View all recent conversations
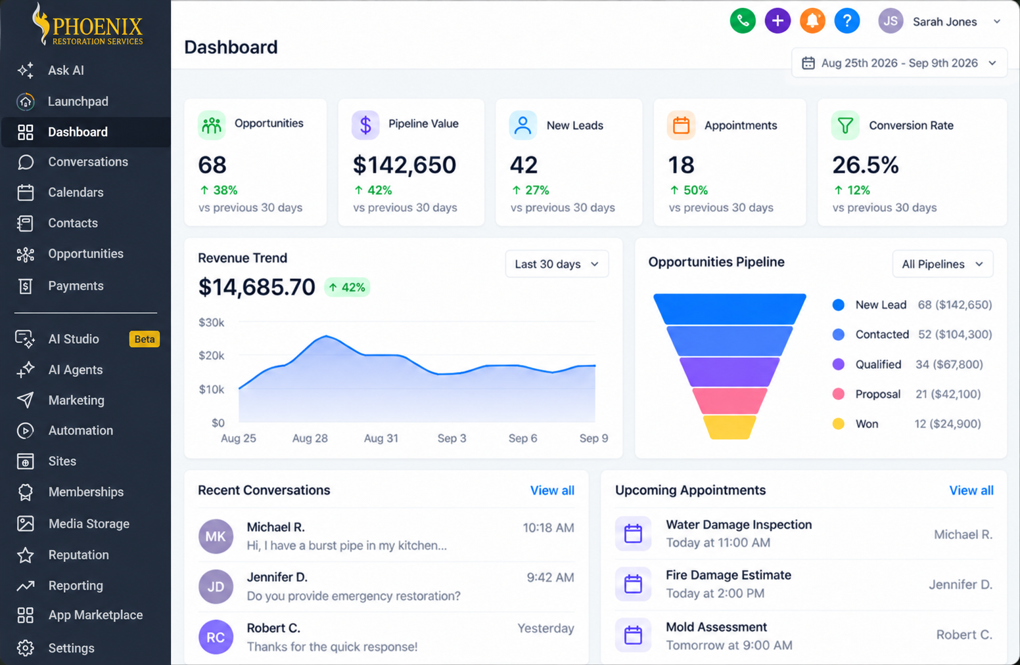Screen dimensions: 1020x665 (552, 490)
